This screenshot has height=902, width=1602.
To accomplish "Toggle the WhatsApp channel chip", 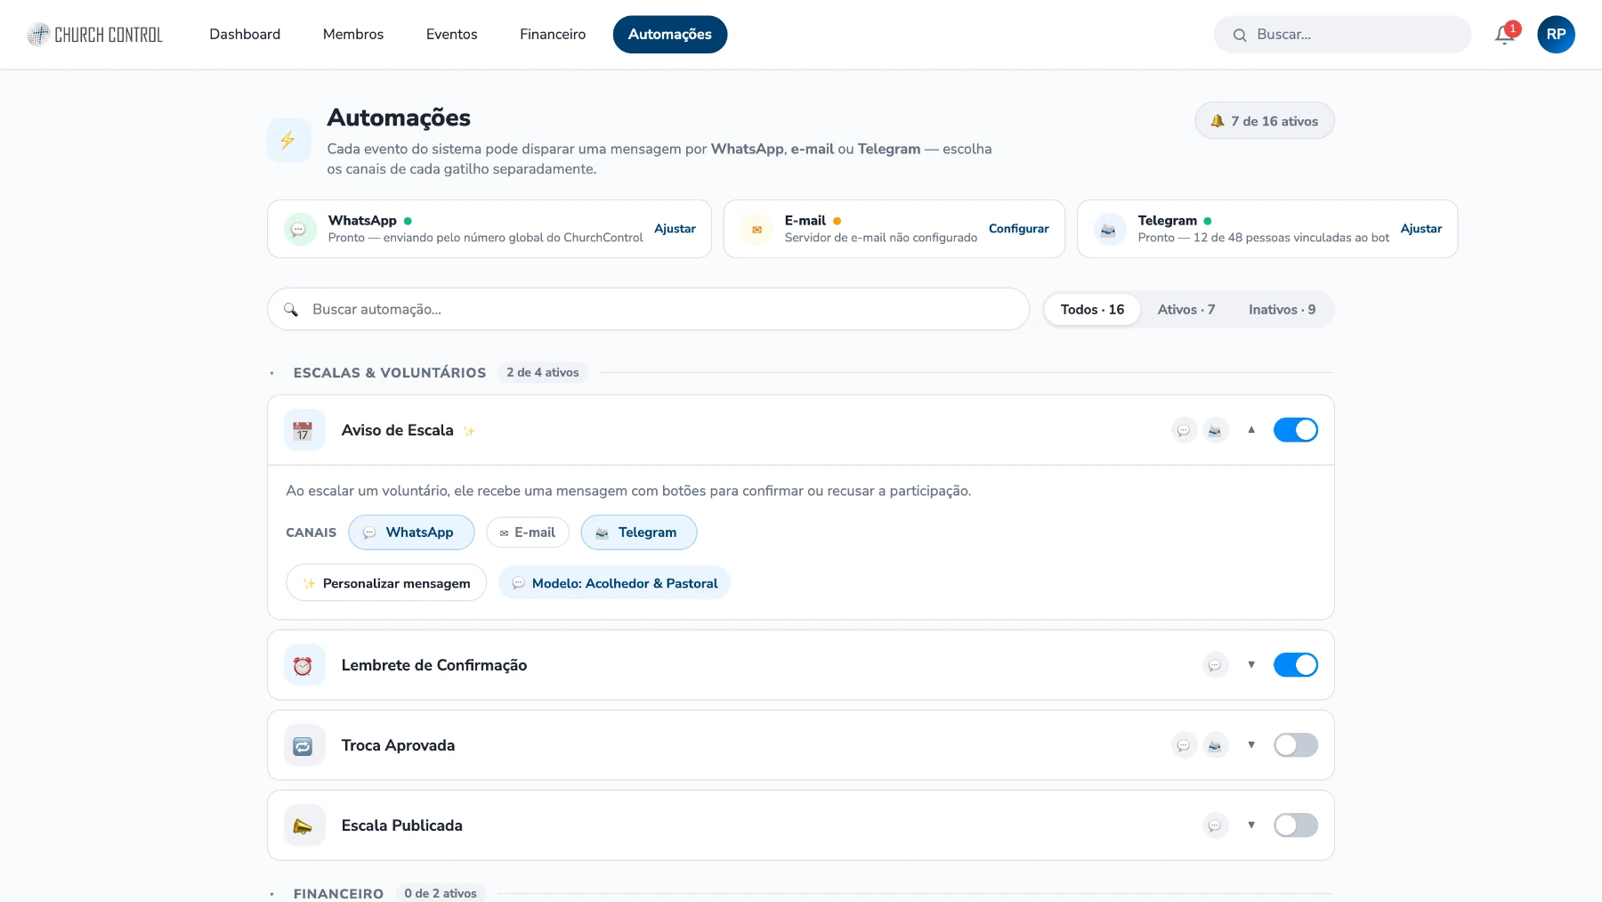I will tap(411, 532).
